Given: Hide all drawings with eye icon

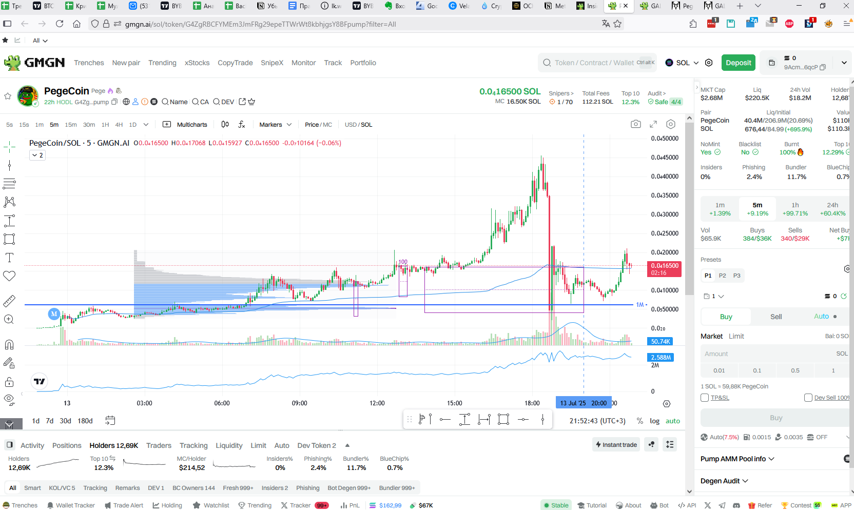Looking at the screenshot, I should coord(9,399).
